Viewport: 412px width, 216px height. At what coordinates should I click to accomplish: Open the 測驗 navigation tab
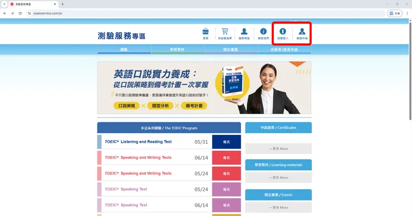124,49
